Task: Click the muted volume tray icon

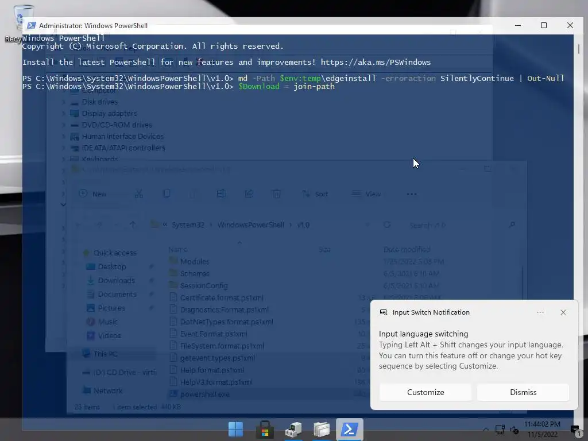Action: click(x=514, y=430)
